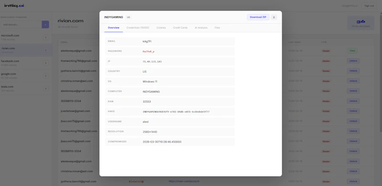This screenshot has height=186, width=382.
Task: Click the intliq.ai logo
Action: [x=14, y=5]
